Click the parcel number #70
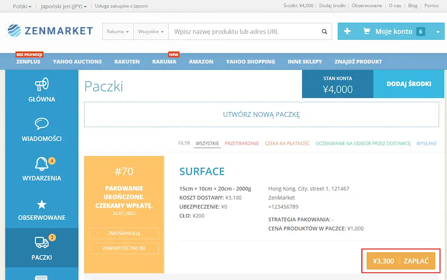The image size is (447, 280). [124, 171]
